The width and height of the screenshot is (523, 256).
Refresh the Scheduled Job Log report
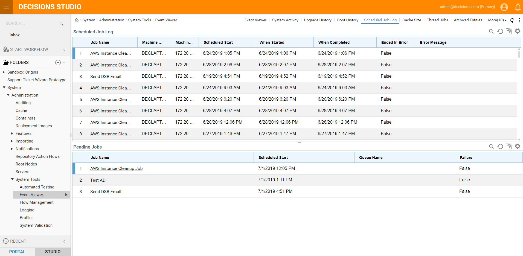(500, 31)
